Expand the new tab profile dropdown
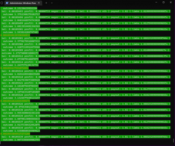The width and height of the screenshot is (175, 146). point(52,3)
